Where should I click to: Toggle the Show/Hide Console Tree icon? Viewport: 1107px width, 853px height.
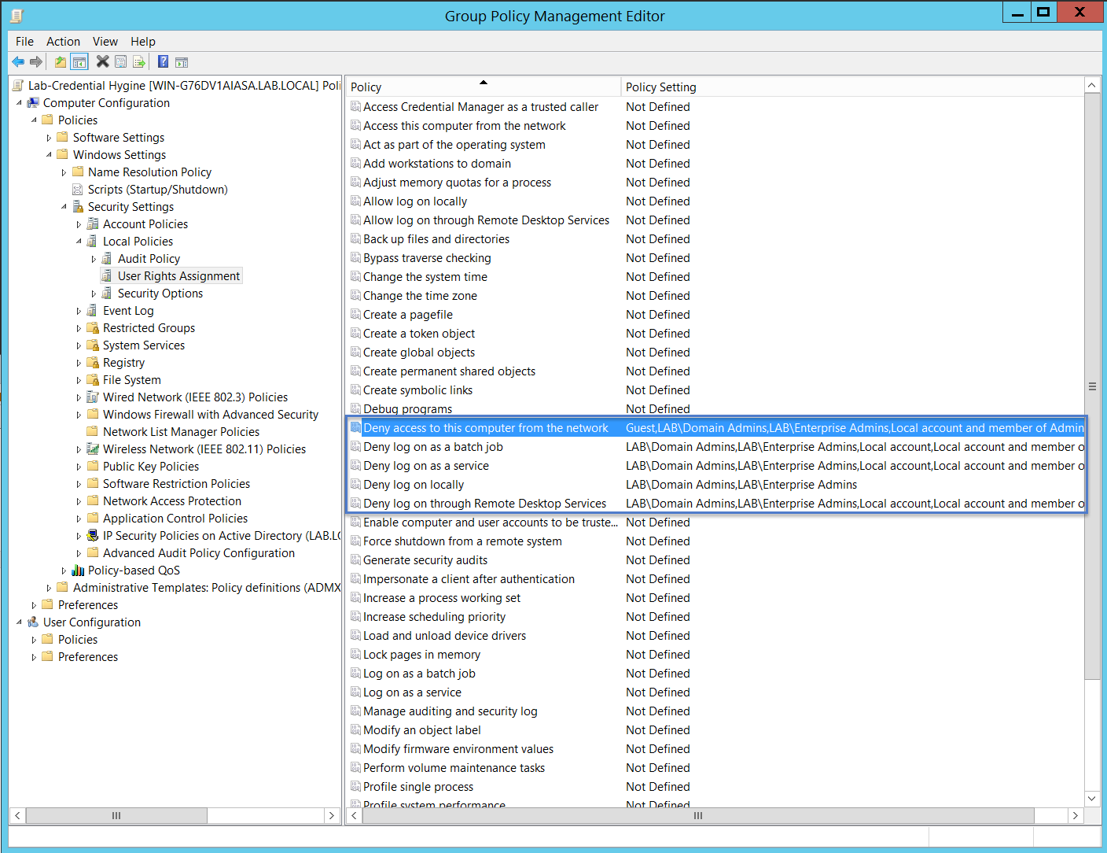(x=79, y=62)
